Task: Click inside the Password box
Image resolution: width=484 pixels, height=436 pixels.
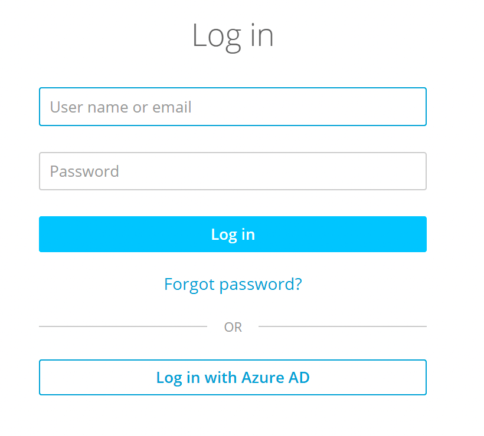Action: point(233,171)
